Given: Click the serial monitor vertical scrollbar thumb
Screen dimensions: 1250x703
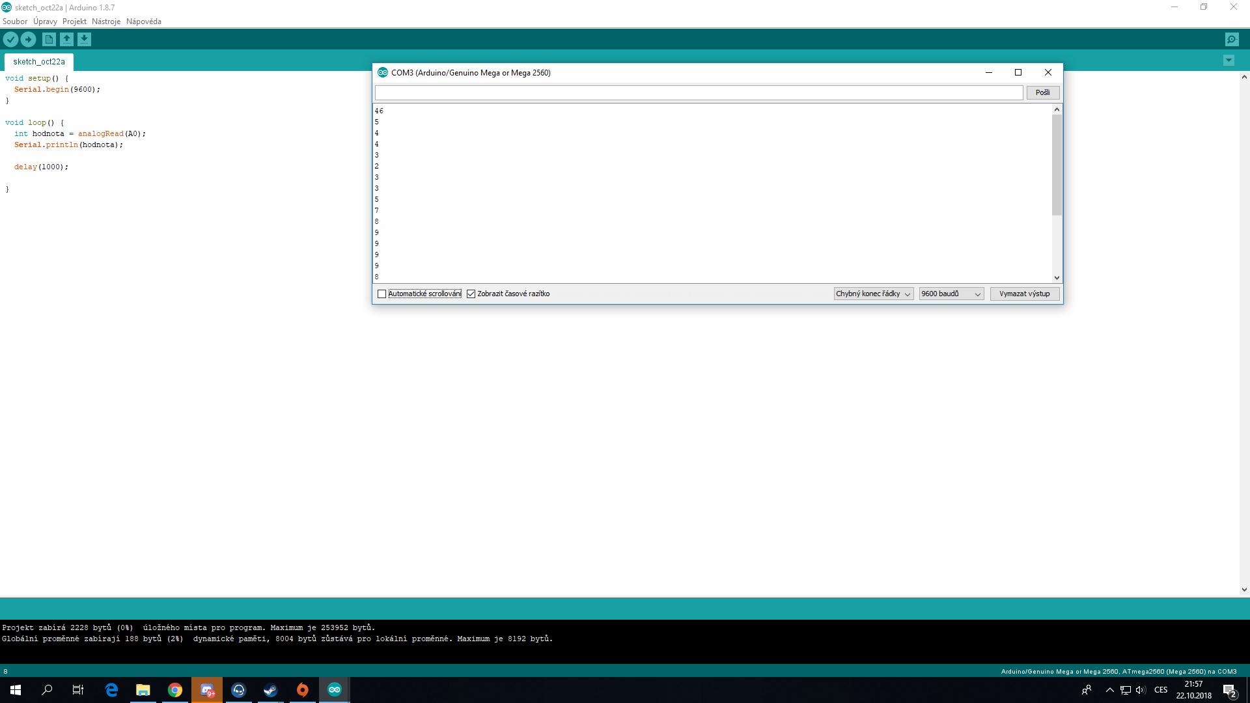Looking at the screenshot, I should coord(1057,165).
